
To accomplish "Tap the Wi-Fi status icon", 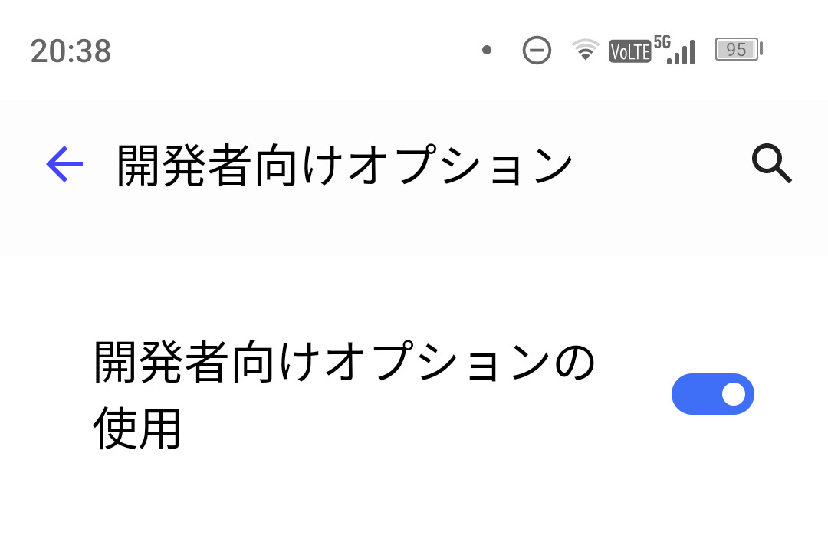I will [x=585, y=51].
